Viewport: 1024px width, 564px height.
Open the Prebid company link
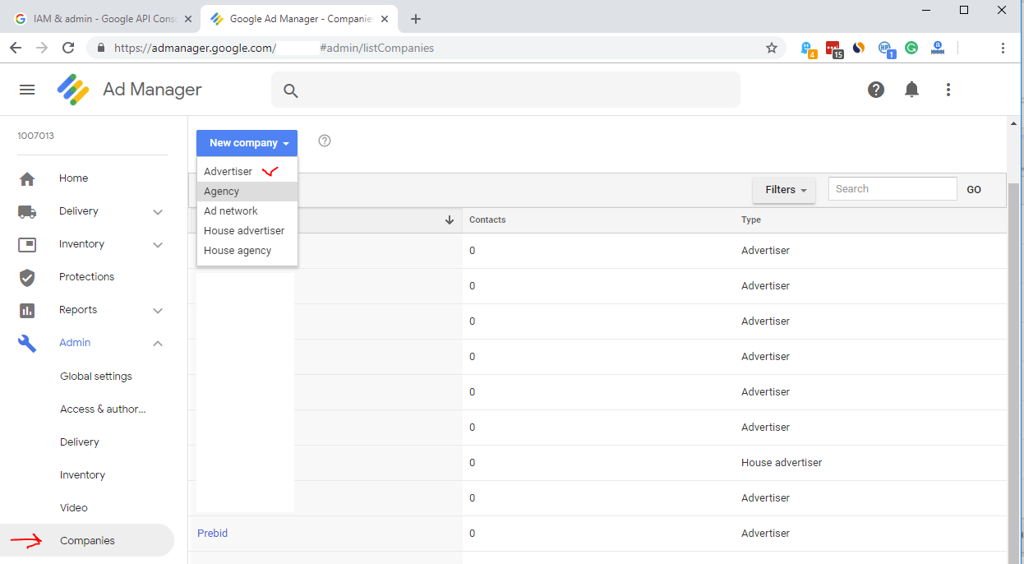click(212, 534)
